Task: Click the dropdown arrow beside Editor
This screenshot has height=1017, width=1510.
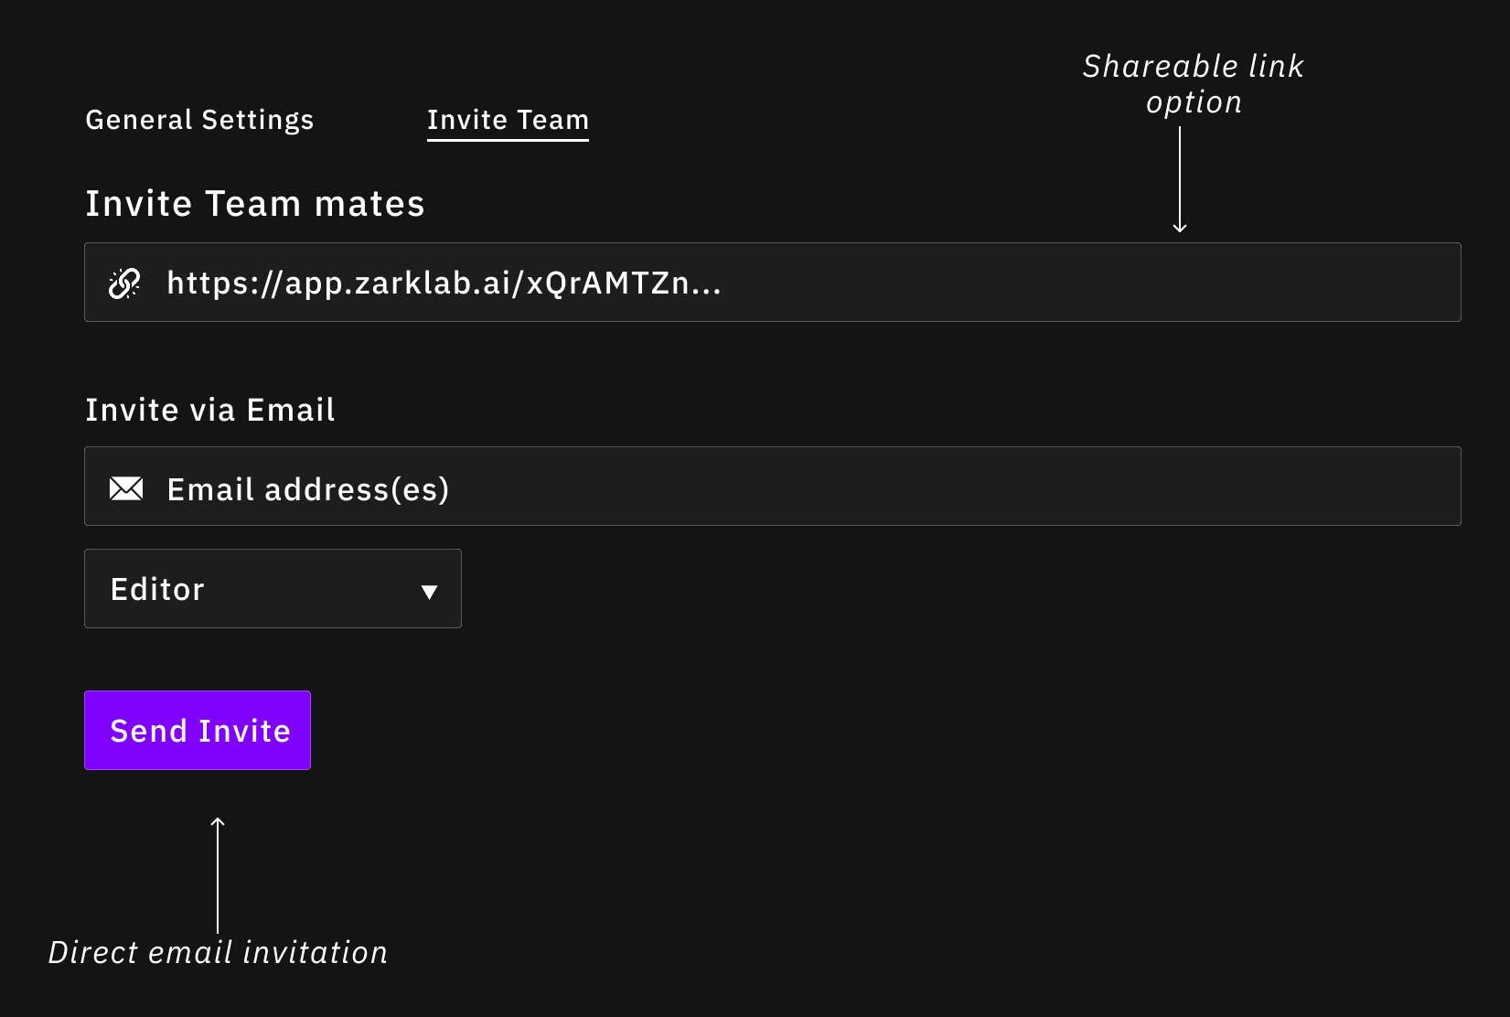Action: [430, 592]
